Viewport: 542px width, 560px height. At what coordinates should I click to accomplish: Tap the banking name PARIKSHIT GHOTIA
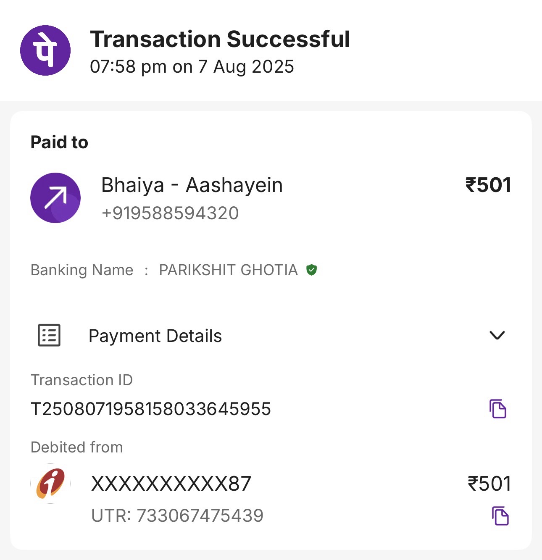click(x=228, y=270)
